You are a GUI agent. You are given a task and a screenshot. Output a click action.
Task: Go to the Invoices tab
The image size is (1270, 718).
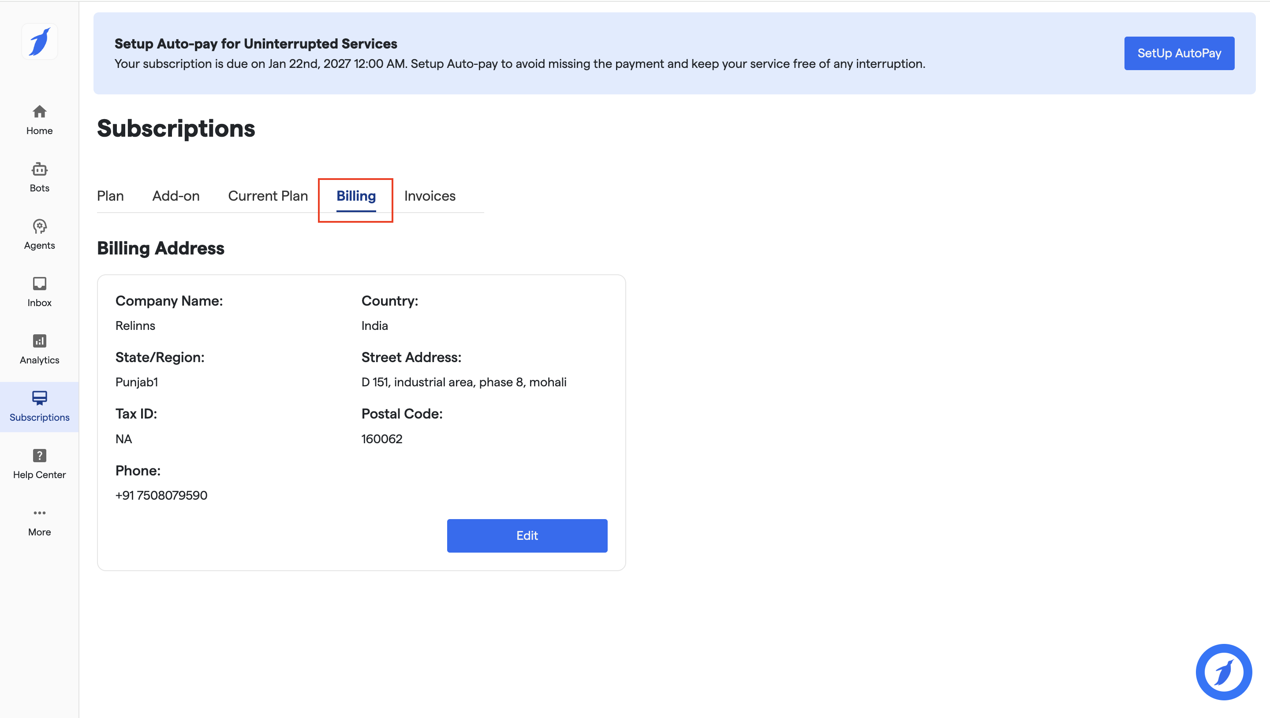[x=430, y=196]
